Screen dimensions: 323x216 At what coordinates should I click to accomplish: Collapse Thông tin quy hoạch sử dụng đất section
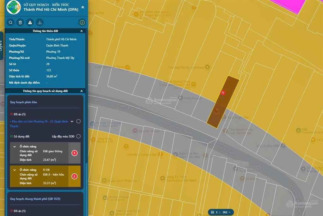[82, 91]
